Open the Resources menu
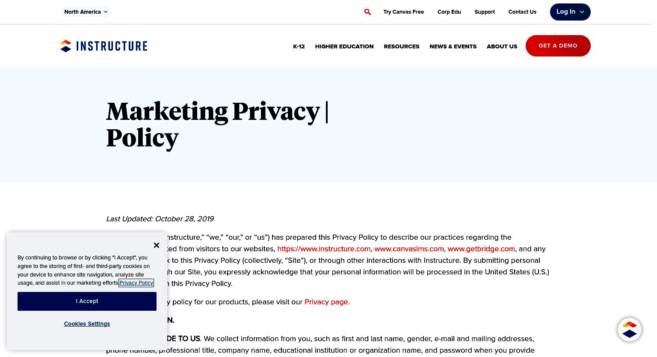This screenshot has height=357, width=657. [402, 46]
